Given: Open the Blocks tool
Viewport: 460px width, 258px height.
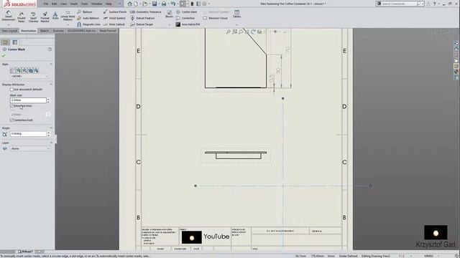Looking at the screenshot, I should pyautogui.click(x=169, y=14).
